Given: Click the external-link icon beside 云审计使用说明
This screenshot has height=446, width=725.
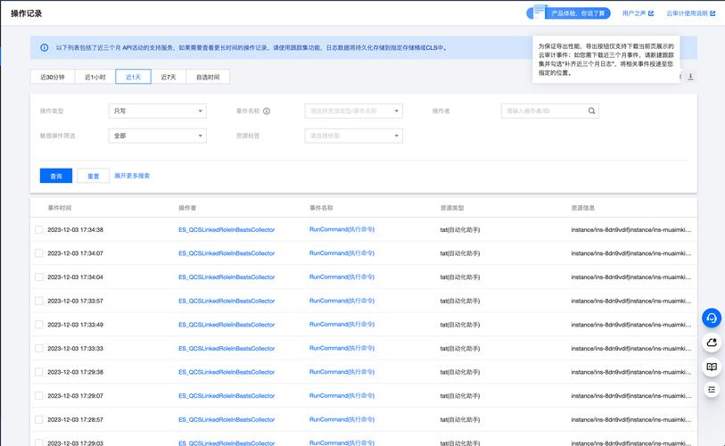Looking at the screenshot, I should pos(713,13).
